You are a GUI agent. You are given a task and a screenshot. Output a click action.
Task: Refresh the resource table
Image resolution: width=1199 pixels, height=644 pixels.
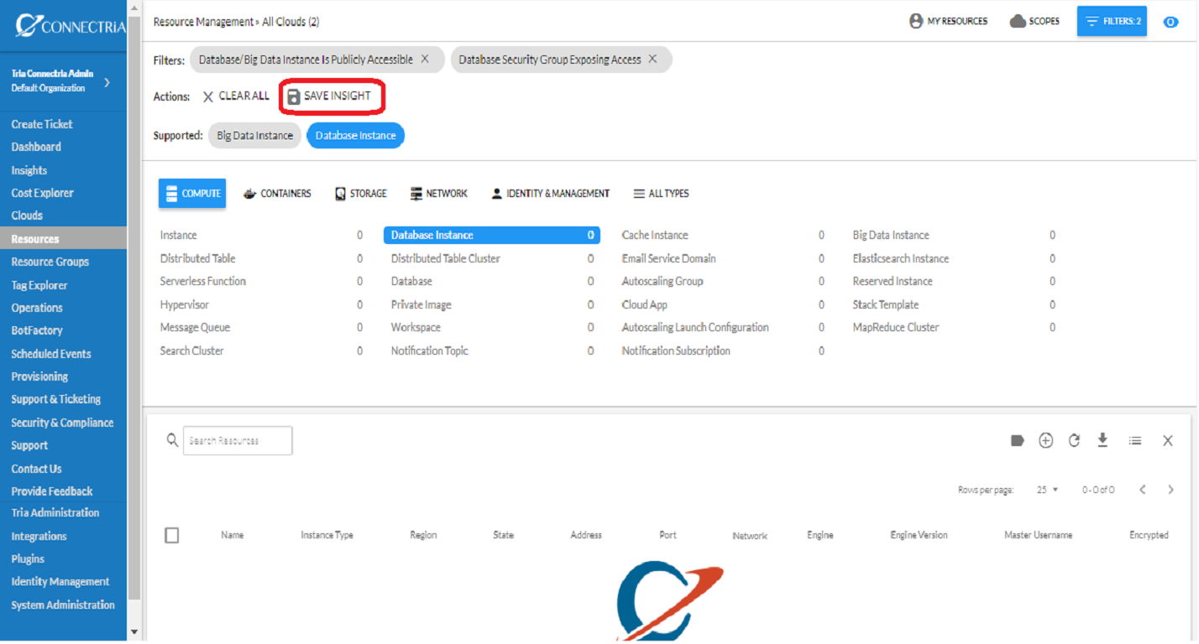click(x=1074, y=440)
